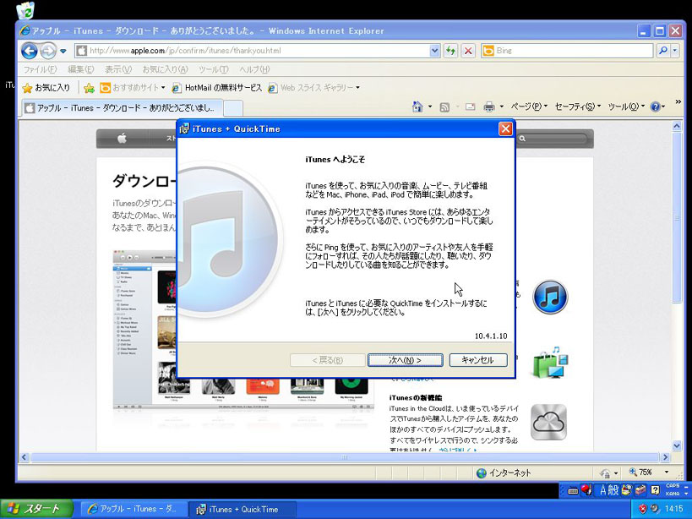Screen dimensions: 692x519
Task: Open the セーフティ(S) command menu
Action: 577,107
